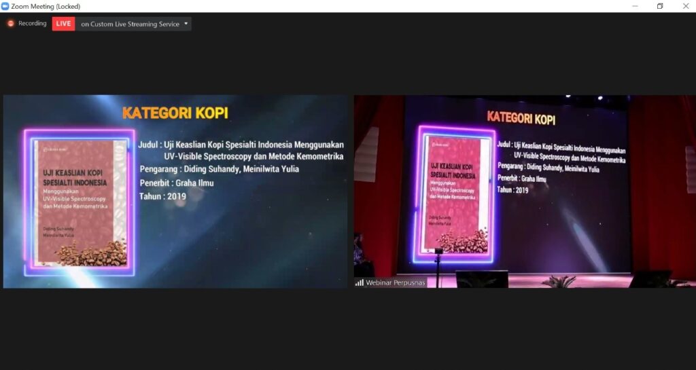696x370 pixels.
Task: Click the 'Recording' status label
Action: [32, 24]
